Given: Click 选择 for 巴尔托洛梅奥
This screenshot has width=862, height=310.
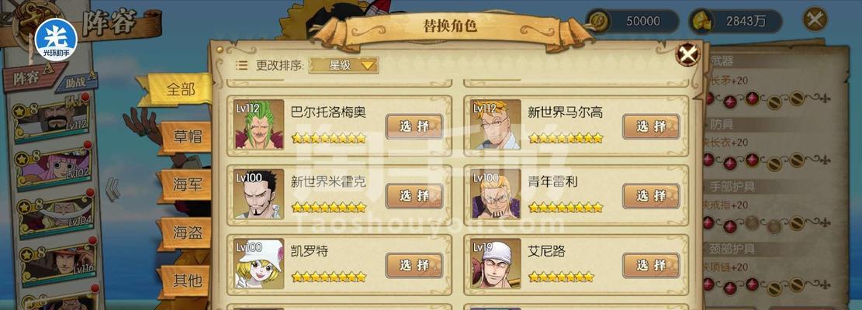Looking at the screenshot, I should (x=414, y=127).
